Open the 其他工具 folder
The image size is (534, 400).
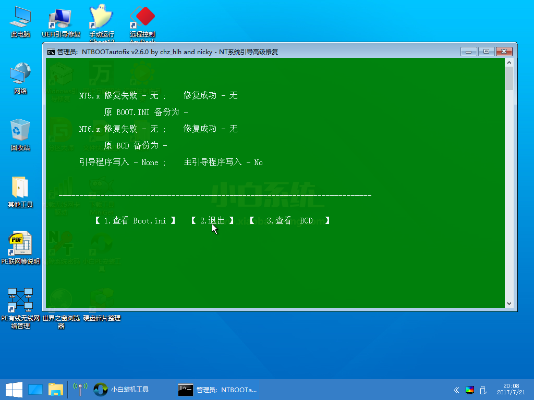(20, 191)
